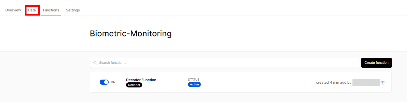Click the Create function button

coord(376,63)
